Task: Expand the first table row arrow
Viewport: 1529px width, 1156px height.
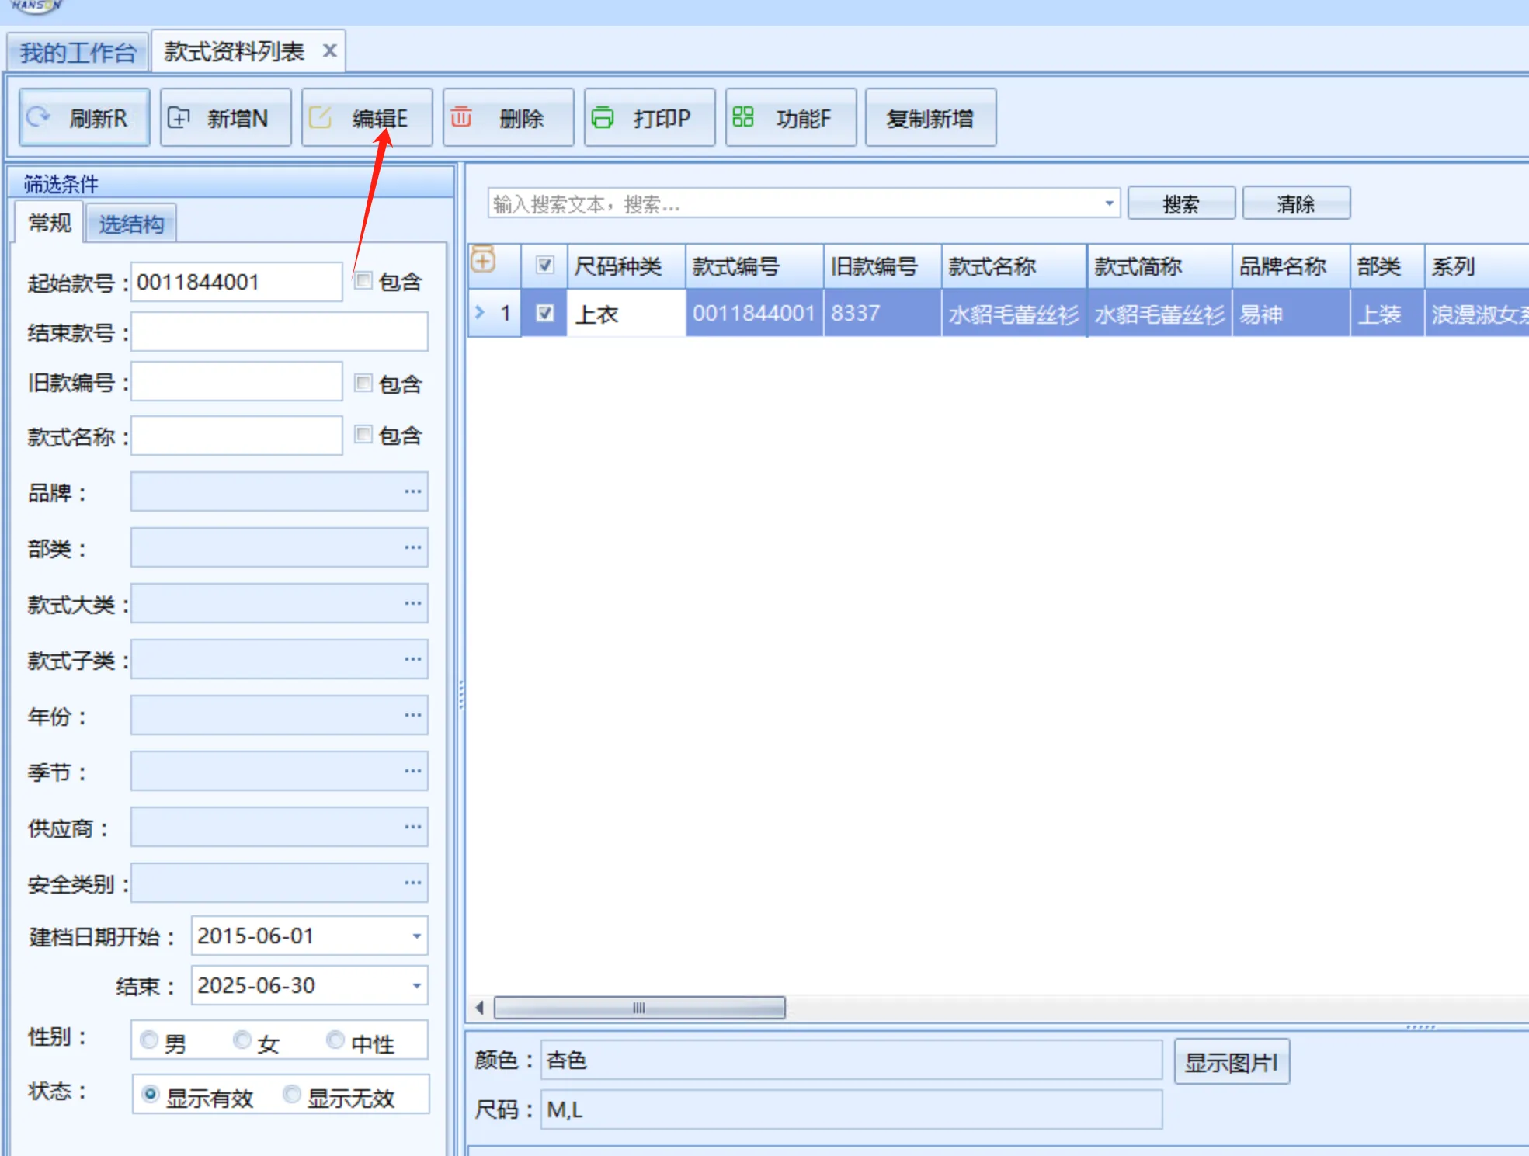Action: click(480, 313)
